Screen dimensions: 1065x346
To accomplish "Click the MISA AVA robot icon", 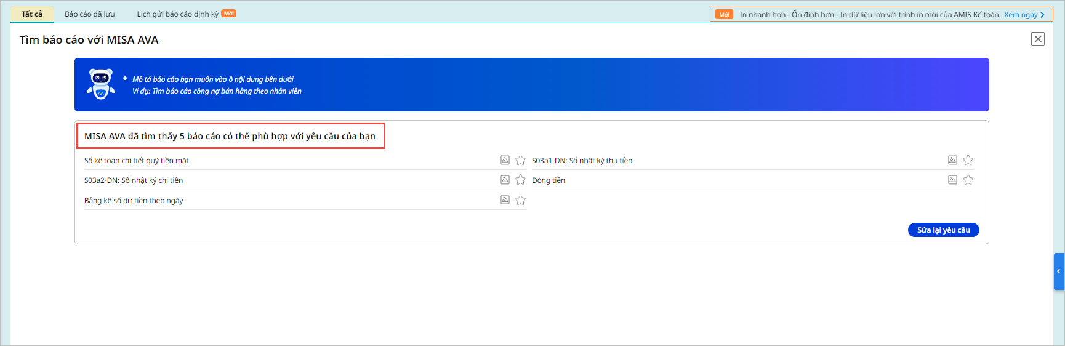I will tap(101, 84).
